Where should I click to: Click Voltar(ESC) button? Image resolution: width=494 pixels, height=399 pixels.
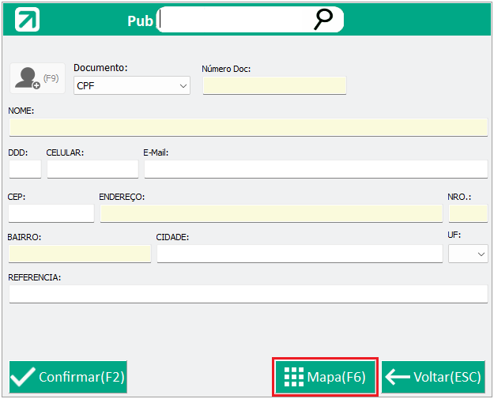433,377
